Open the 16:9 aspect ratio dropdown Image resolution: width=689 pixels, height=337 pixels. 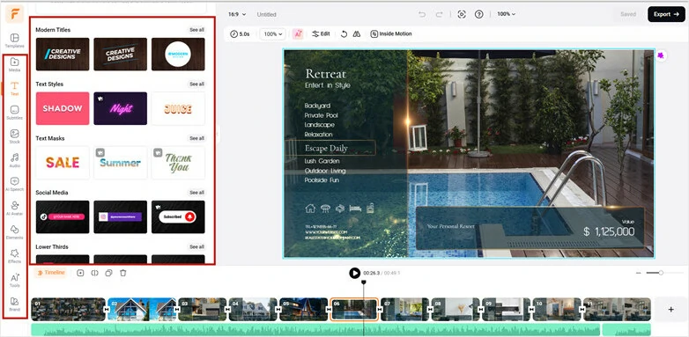coord(237,14)
